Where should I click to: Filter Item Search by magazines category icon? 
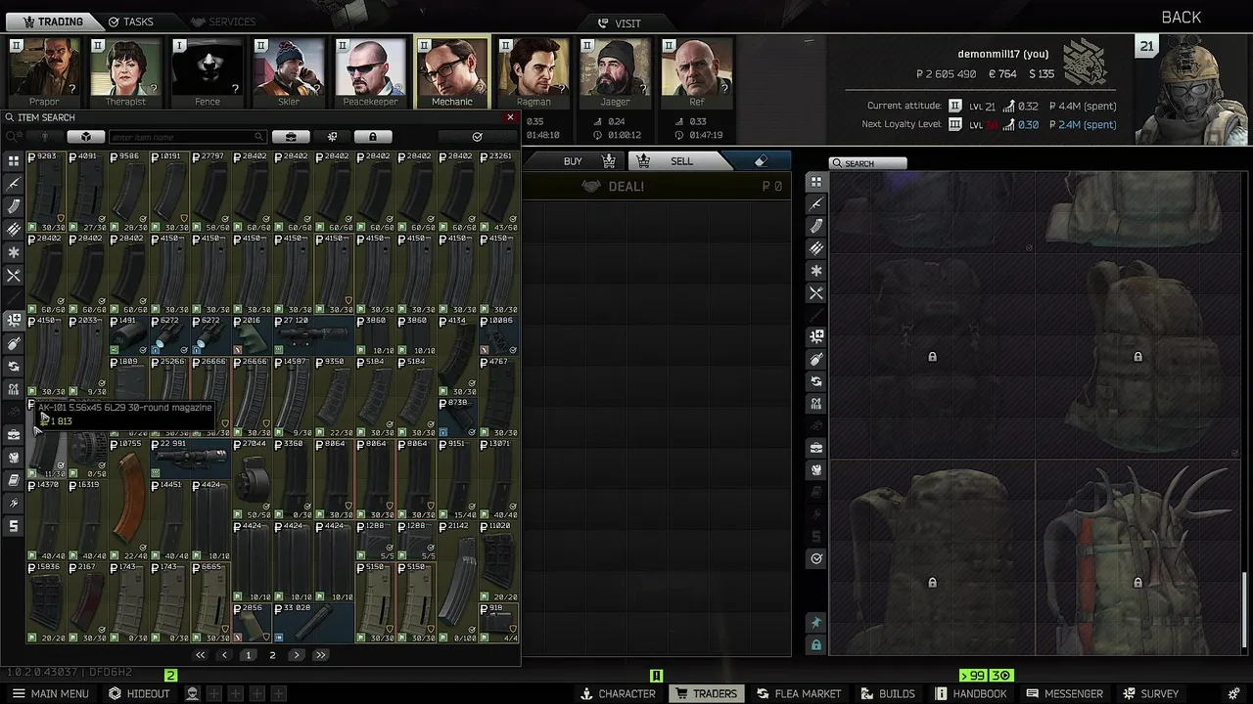[x=14, y=206]
